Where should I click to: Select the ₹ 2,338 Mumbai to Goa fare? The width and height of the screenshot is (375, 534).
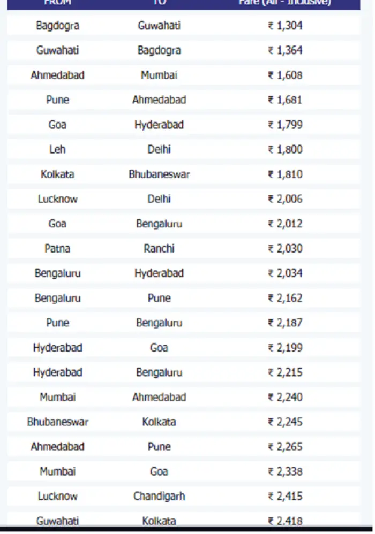(285, 471)
